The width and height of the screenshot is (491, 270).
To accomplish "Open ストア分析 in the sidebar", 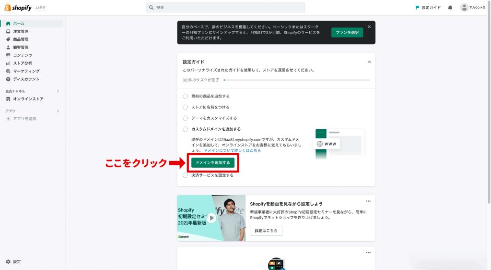I will pyautogui.click(x=23, y=63).
